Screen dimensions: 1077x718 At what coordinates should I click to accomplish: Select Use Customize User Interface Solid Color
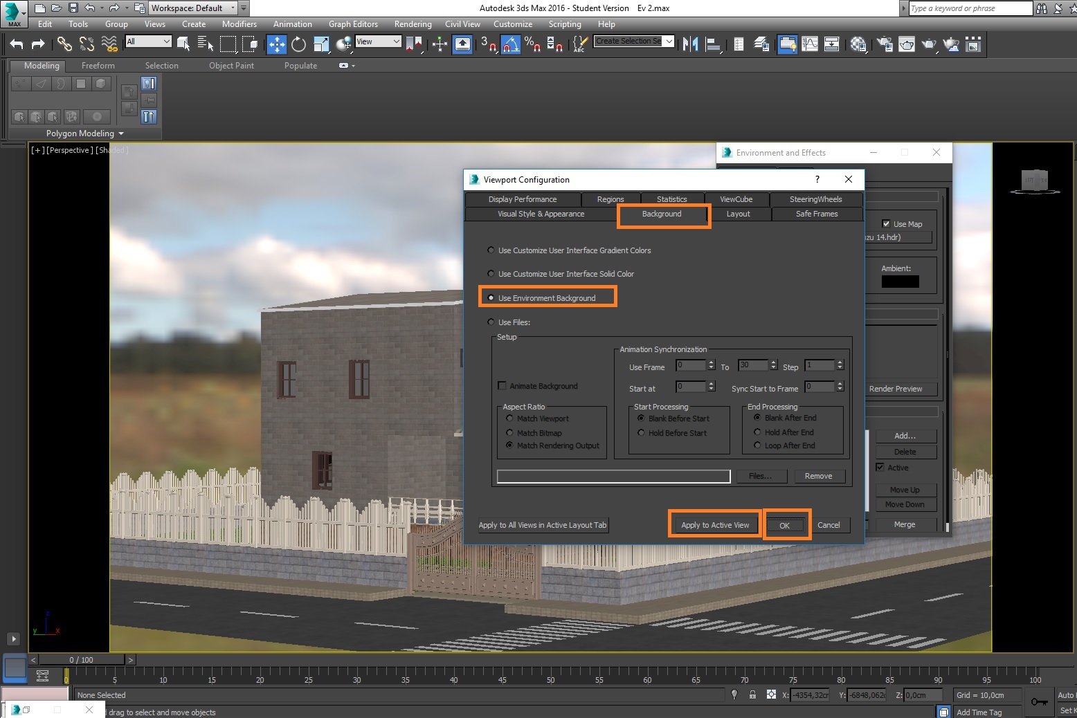pyautogui.click(x=491, y=274)
